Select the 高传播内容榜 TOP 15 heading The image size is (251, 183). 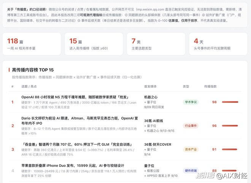click(33, 70)
